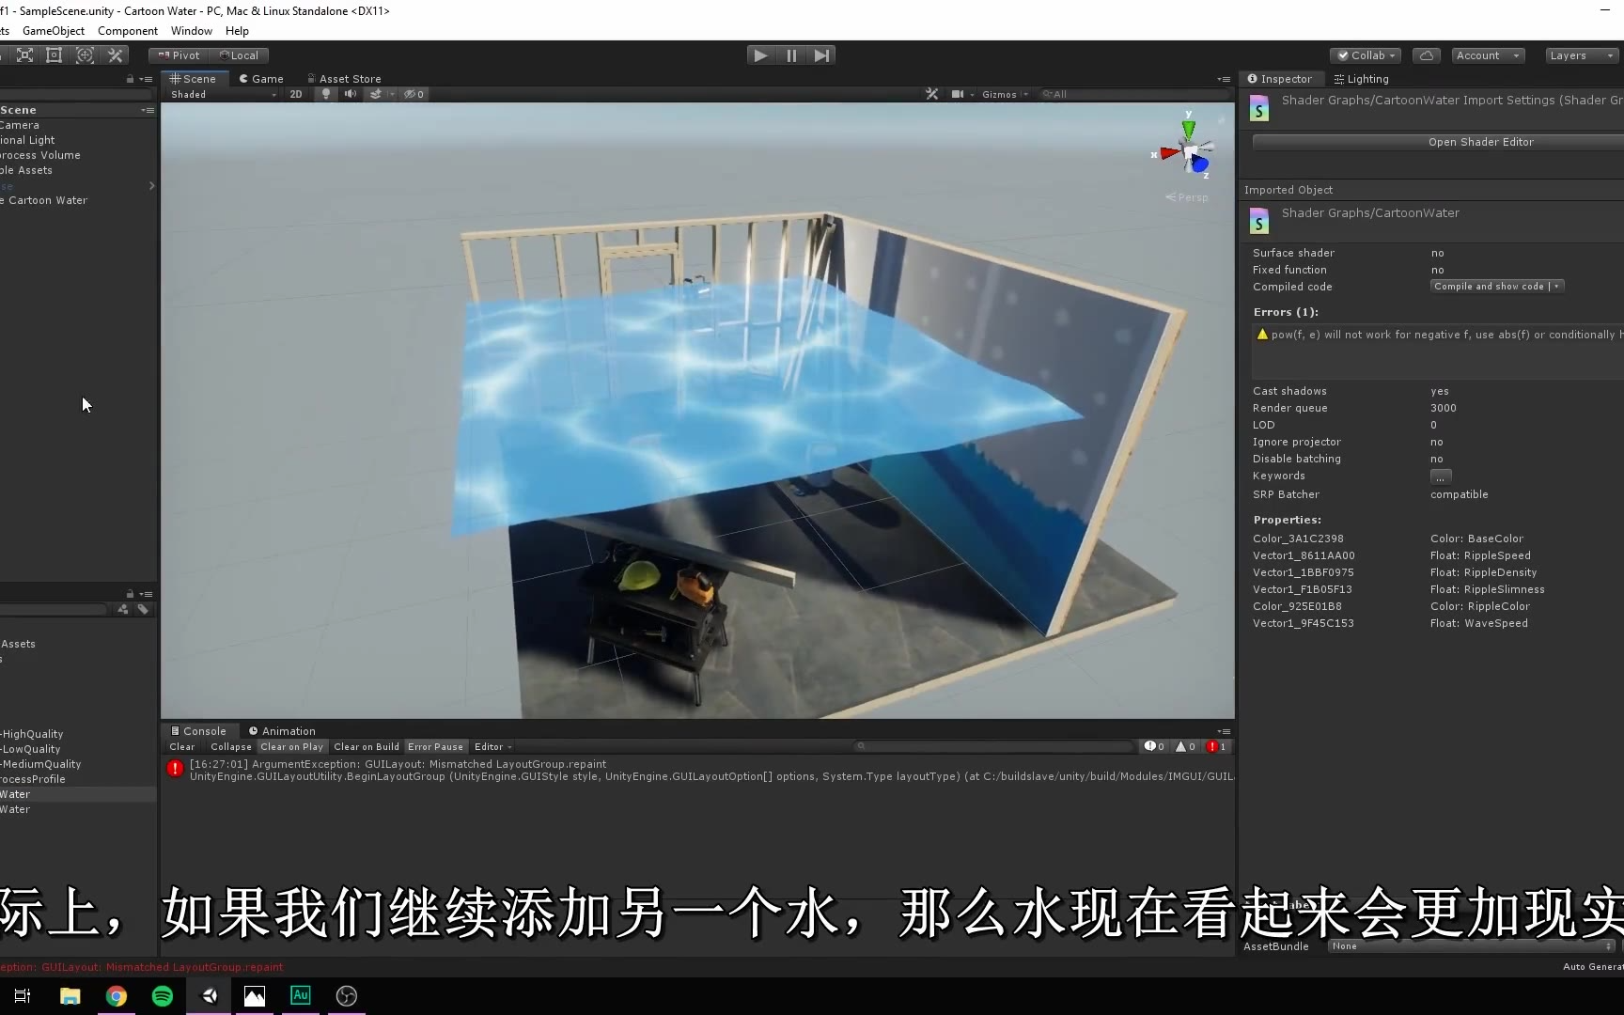Open the Scene view panel options menu

tap(1224, 79)
